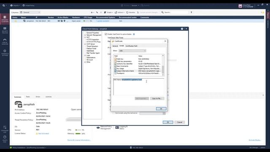The height and width of the screenshot is (152, 270).
Task: Click 1 update available link
Action: [103, 21]
